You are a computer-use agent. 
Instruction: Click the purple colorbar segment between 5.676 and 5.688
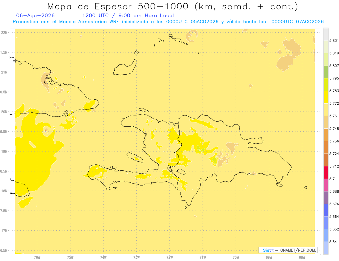pos(326,198)
